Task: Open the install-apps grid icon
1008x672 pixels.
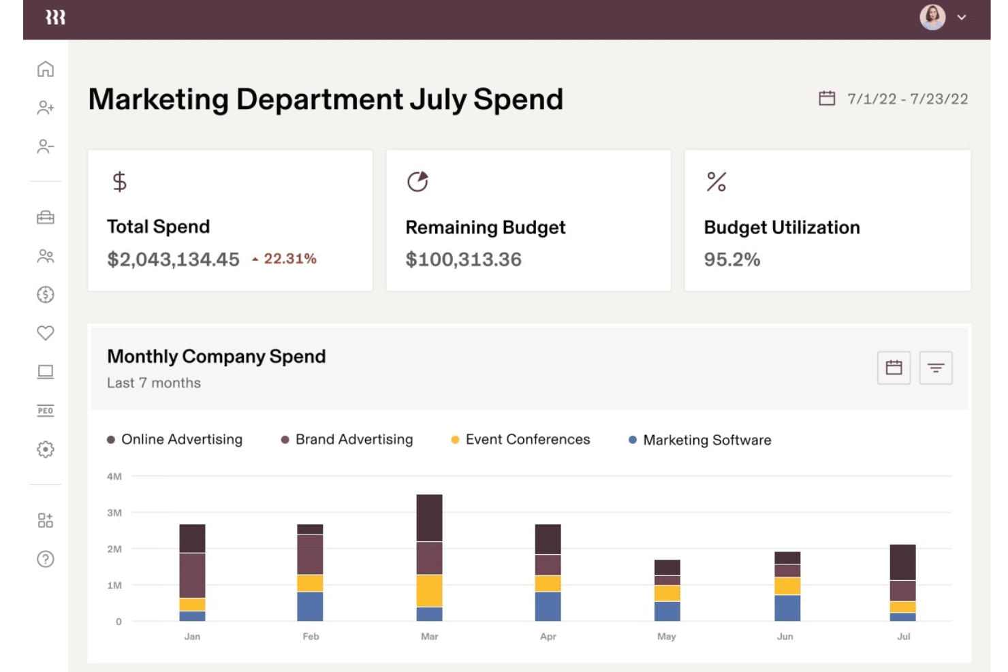Action: click(45, 519)
